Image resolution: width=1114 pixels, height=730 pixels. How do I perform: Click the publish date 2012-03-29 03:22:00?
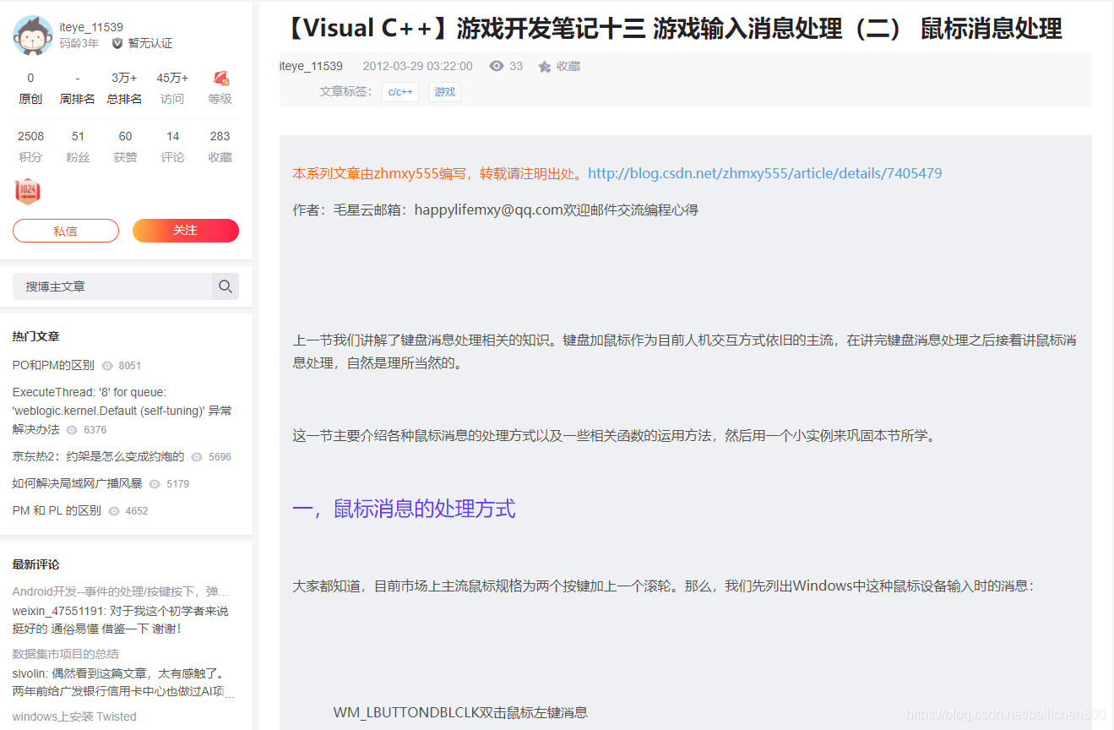pyautogui.click(x=417, y=66)
